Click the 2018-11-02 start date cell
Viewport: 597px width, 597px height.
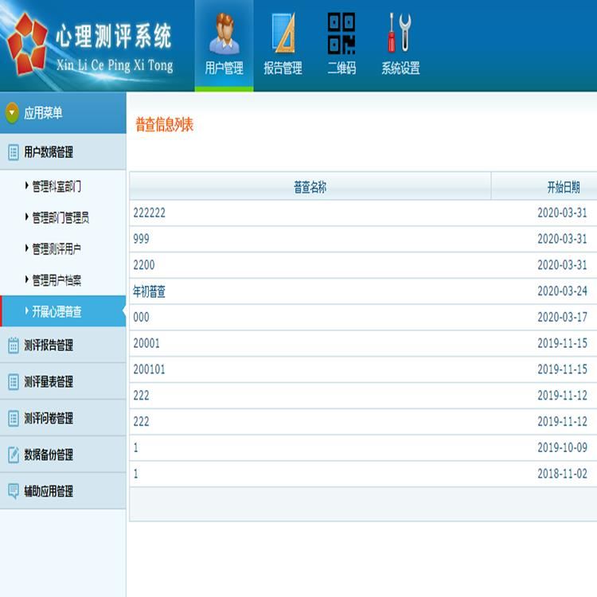(x=562, y=474)
